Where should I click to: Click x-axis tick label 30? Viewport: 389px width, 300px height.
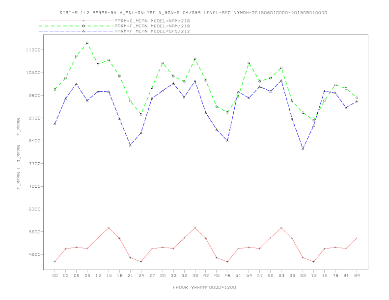point(163,275)
